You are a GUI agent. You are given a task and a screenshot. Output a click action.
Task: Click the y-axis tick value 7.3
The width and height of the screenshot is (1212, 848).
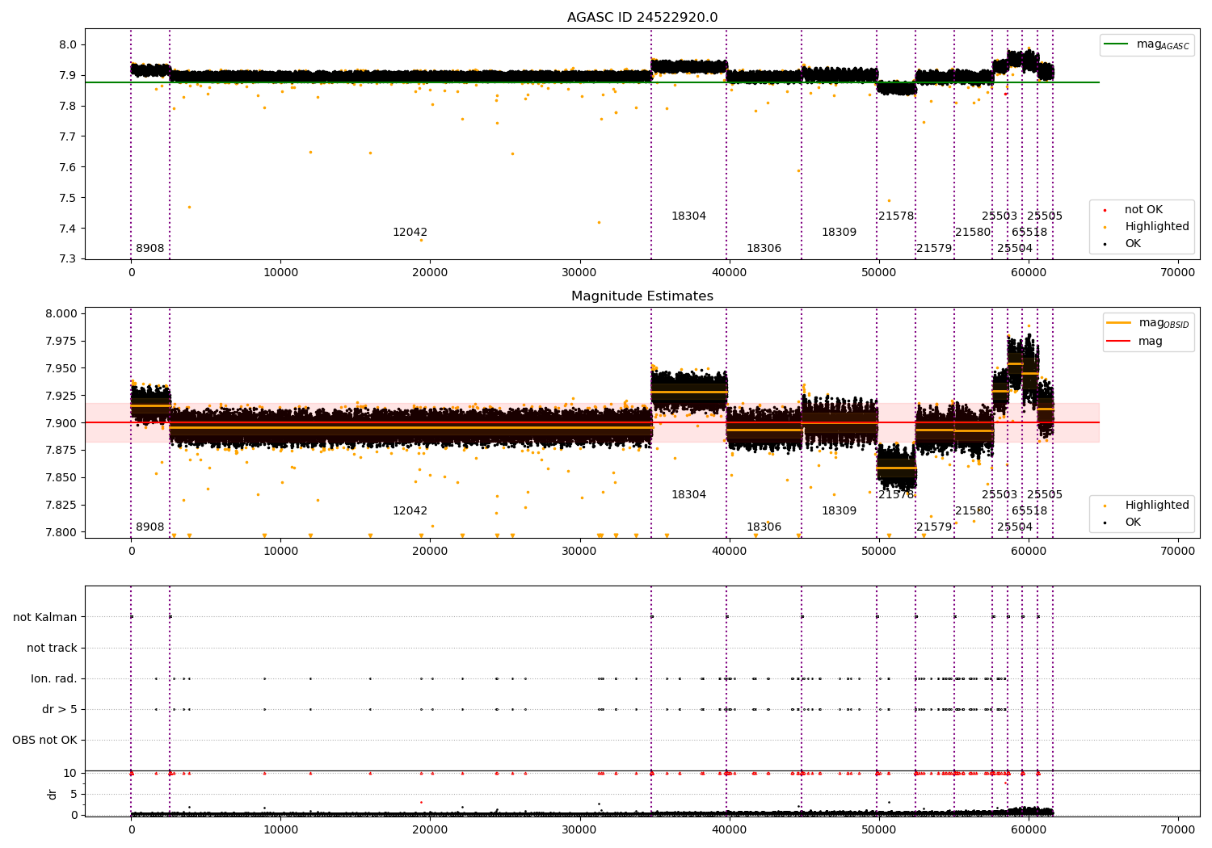pyautogui.click(x=69, y=259)
